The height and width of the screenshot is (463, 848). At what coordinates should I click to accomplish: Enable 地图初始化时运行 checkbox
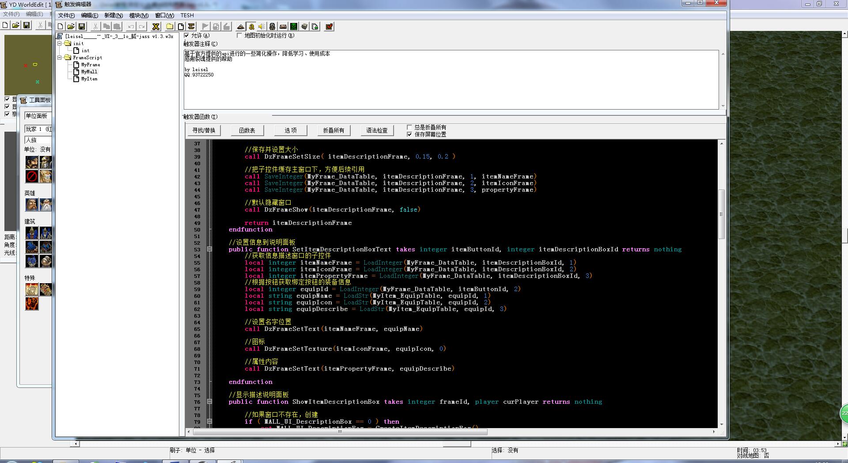(240, 35)
